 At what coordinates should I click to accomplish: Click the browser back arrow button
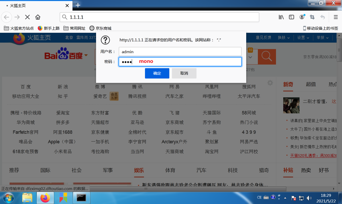(6, 17)
